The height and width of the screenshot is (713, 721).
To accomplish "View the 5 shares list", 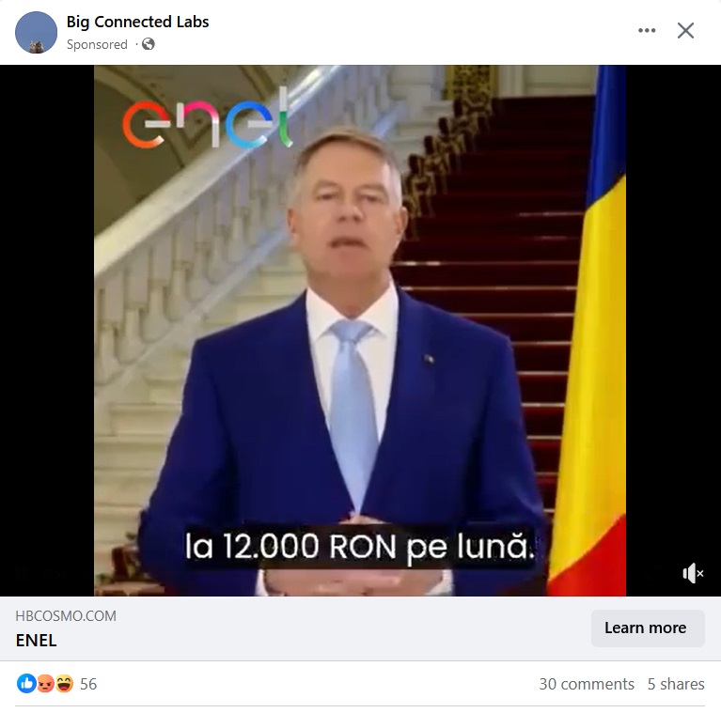I will tap(676, 684).
